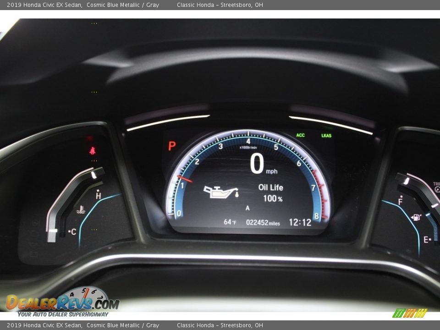The image size is (440, 330).
Task: Click tachometer number 8
Action: coord(317,216)
